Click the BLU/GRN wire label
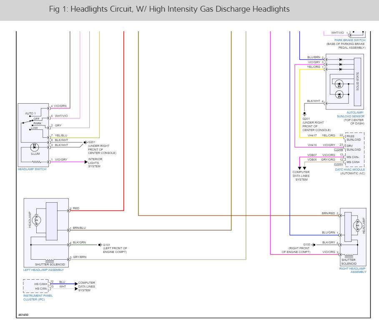This screenshot has width=379, height=325. 329,232
